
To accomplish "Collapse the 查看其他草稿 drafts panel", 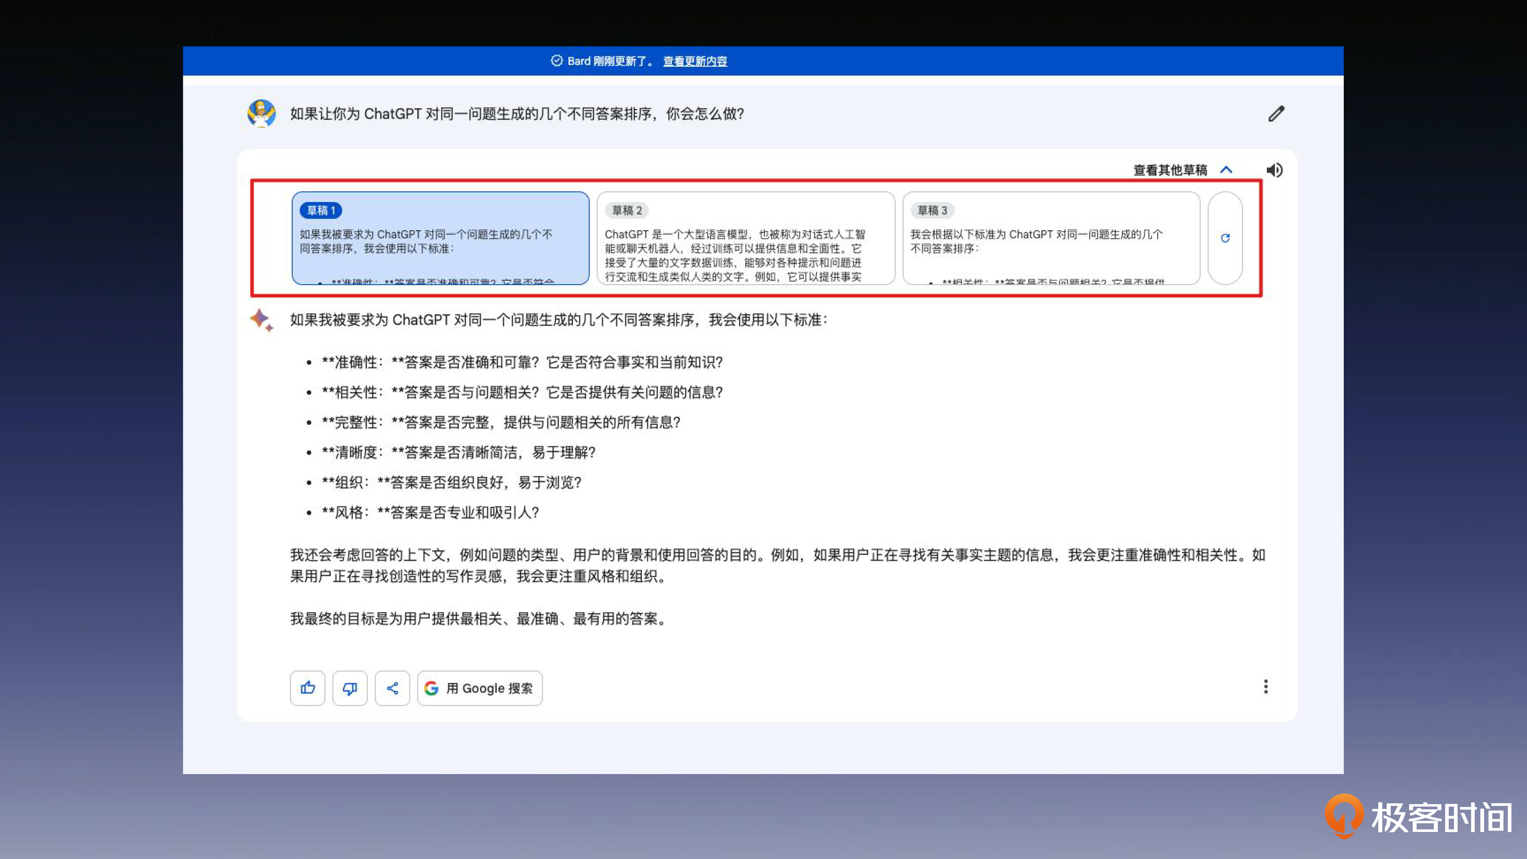I will (1170, 170).
